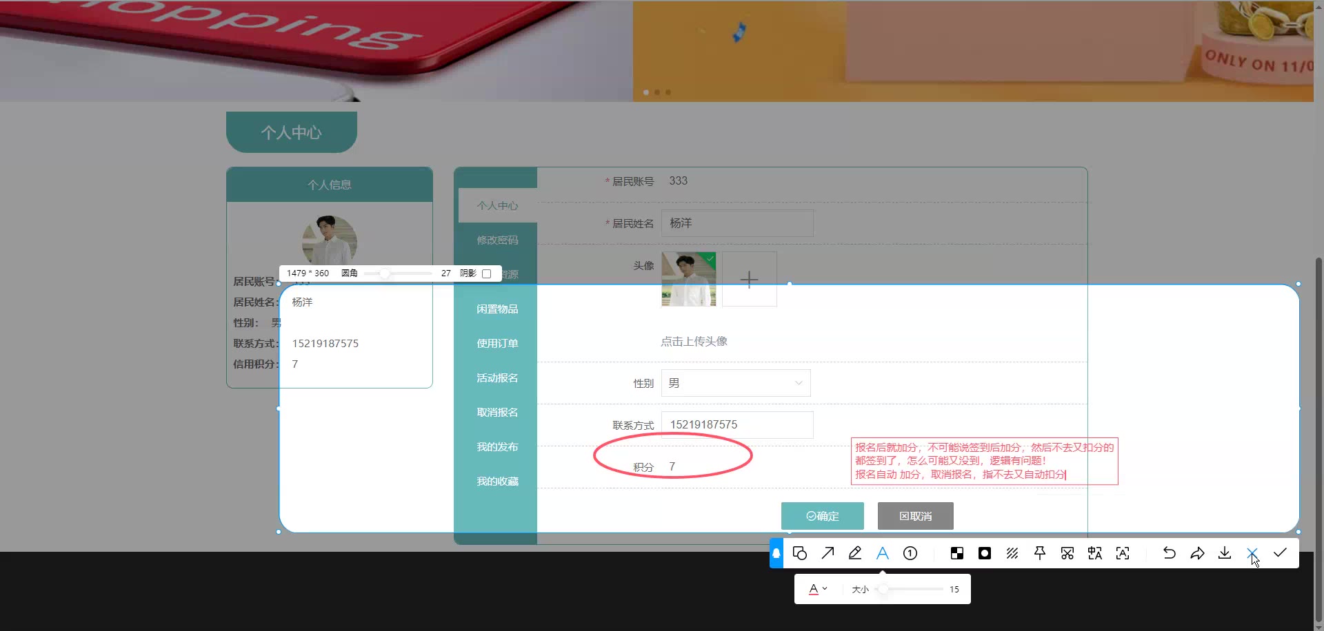Open 活动报名 in the side menu

497,377
